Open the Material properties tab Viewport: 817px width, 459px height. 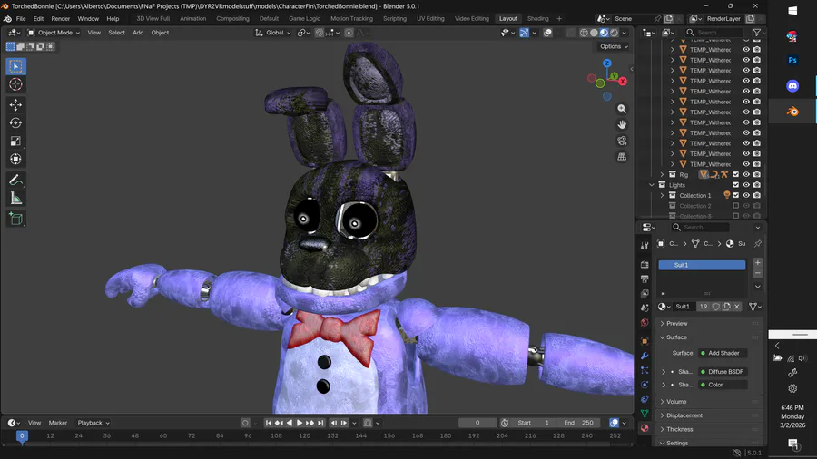point(645,428)
